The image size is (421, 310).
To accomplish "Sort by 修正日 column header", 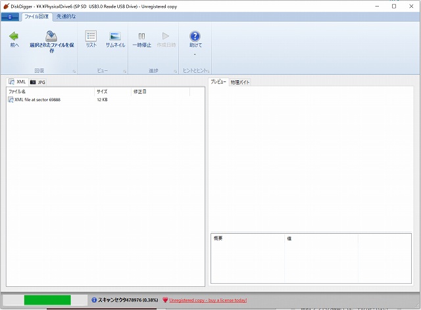I will pyautogui.click(x=161, y=91).
